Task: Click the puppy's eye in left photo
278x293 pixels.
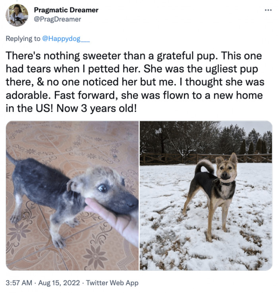Action: [x=102, y=188]
